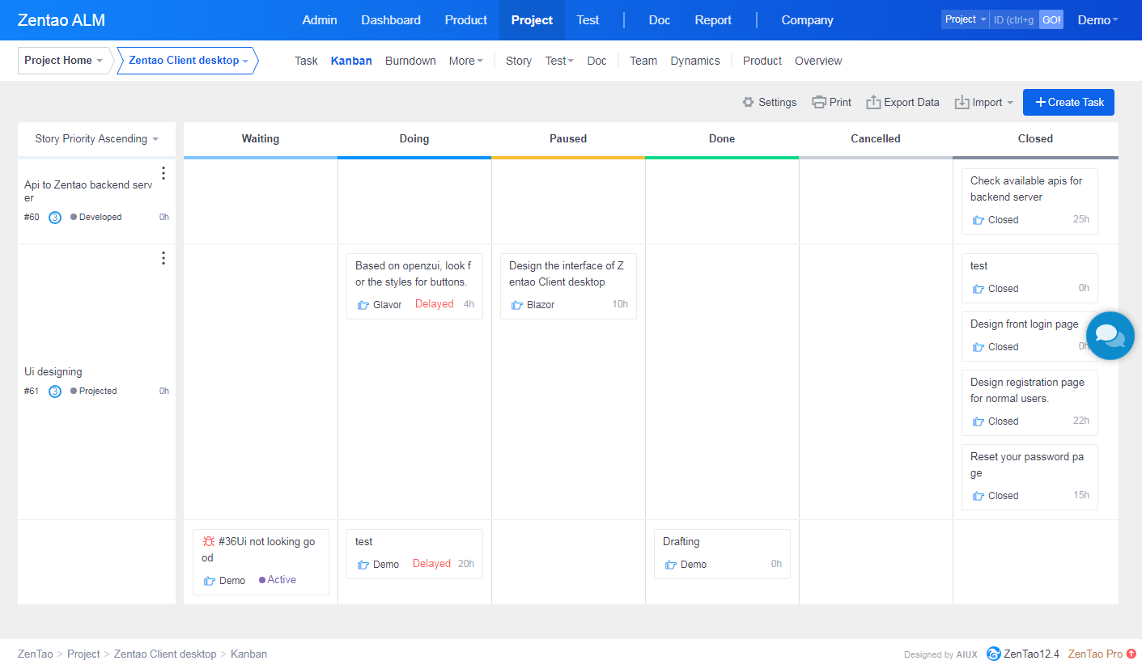Click assign hand icon next to Blazor
Screen dimensions: 1142x669
[x=517, y=305]
